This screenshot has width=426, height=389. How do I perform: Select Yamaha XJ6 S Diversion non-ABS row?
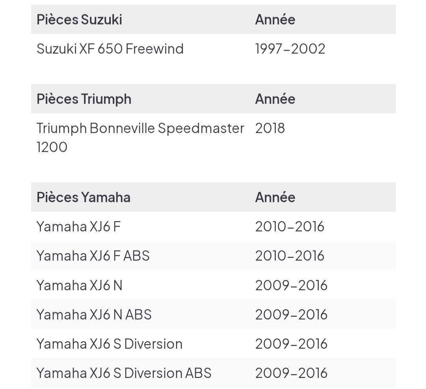point(109,344)
